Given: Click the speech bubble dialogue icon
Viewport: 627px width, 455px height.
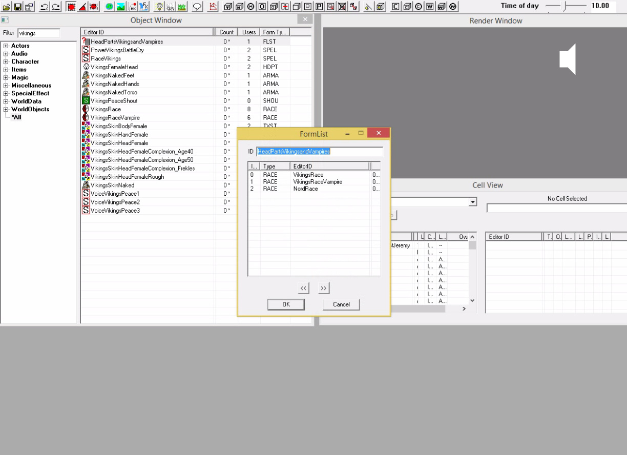Looking at the screenshot, I should pos(197,7).
